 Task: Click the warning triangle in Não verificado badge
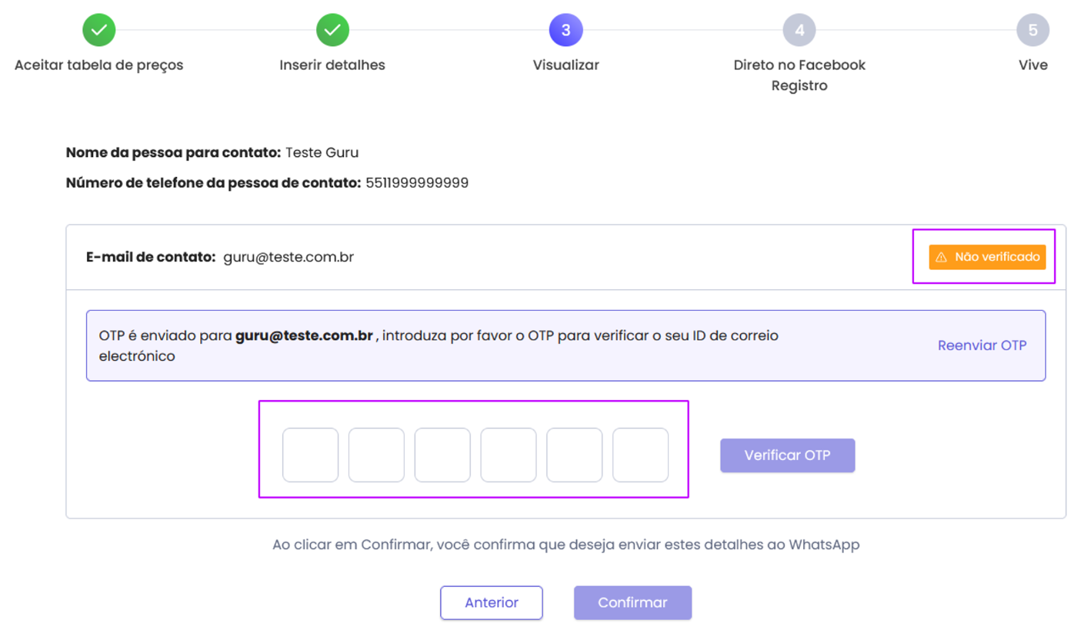point(941,257)
